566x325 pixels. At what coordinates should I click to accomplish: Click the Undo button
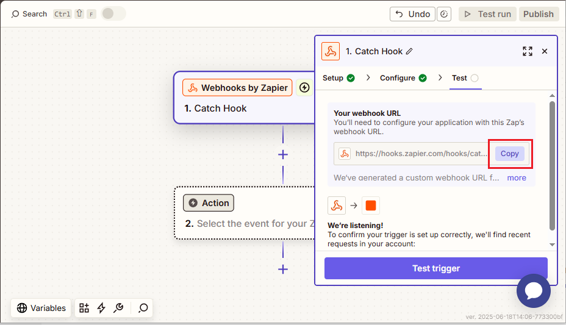[412, 14]
